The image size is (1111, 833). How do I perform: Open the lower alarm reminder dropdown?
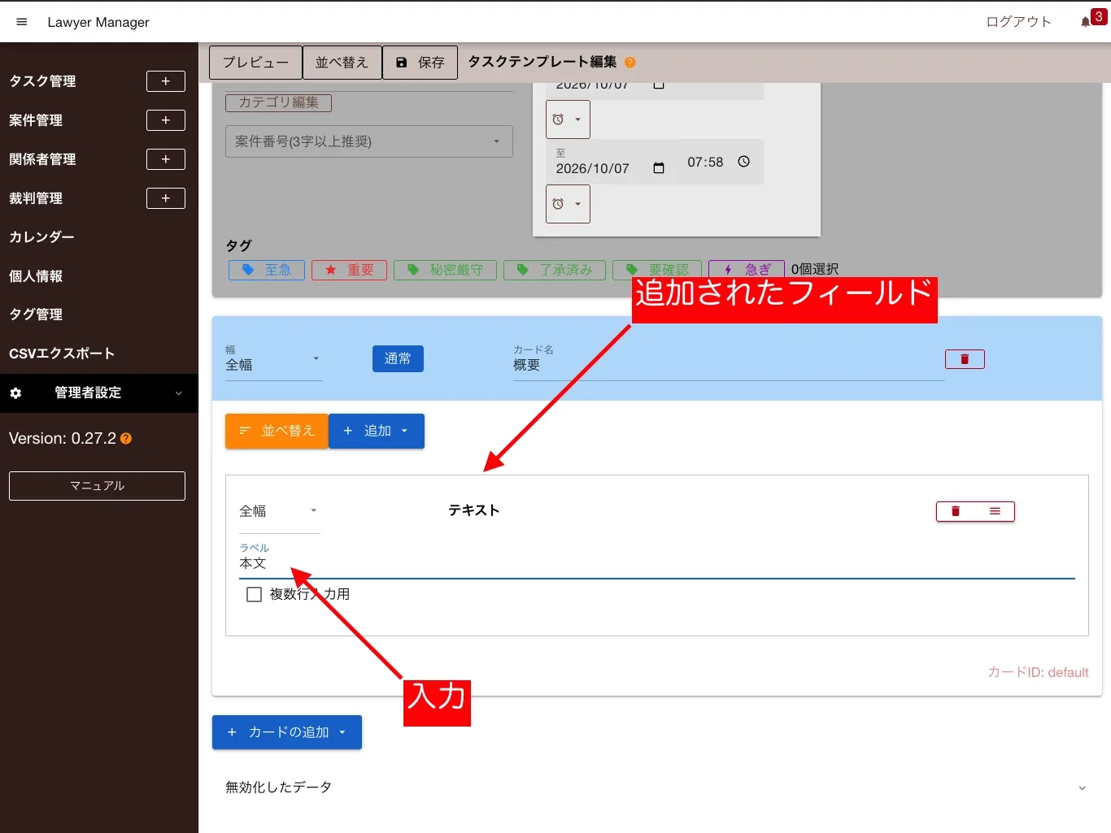(x=568, y=204)
